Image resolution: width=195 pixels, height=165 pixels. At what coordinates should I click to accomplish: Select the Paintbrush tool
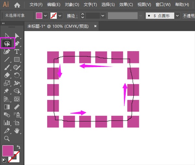pyautogui.click(x=7, y=67)
